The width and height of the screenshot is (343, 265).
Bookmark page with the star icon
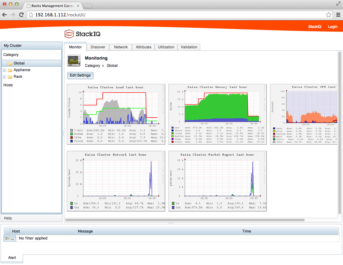click(x=328, y=15)
